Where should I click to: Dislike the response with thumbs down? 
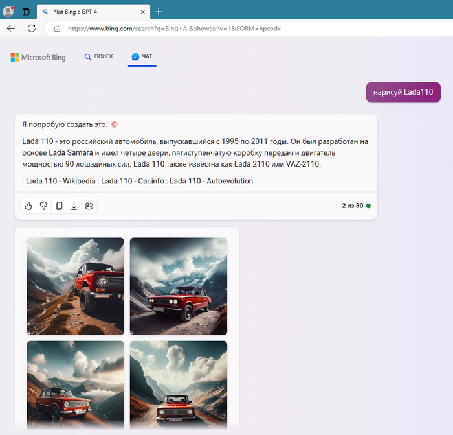[x=43, y=206]
